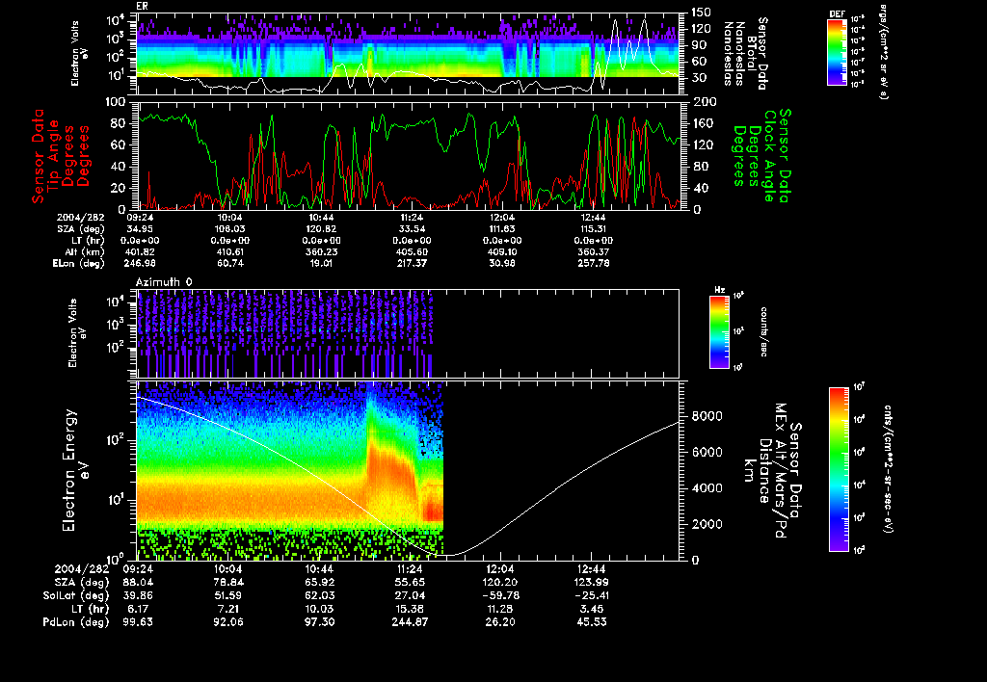Click the 'ER' panel title
This screenshot has width=987, height=682.
[x=142, y=7]
